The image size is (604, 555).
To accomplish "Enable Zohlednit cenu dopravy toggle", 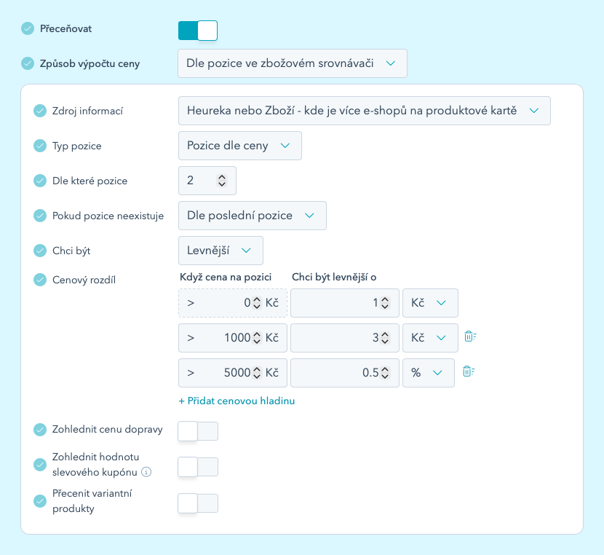I will point(198,431).
